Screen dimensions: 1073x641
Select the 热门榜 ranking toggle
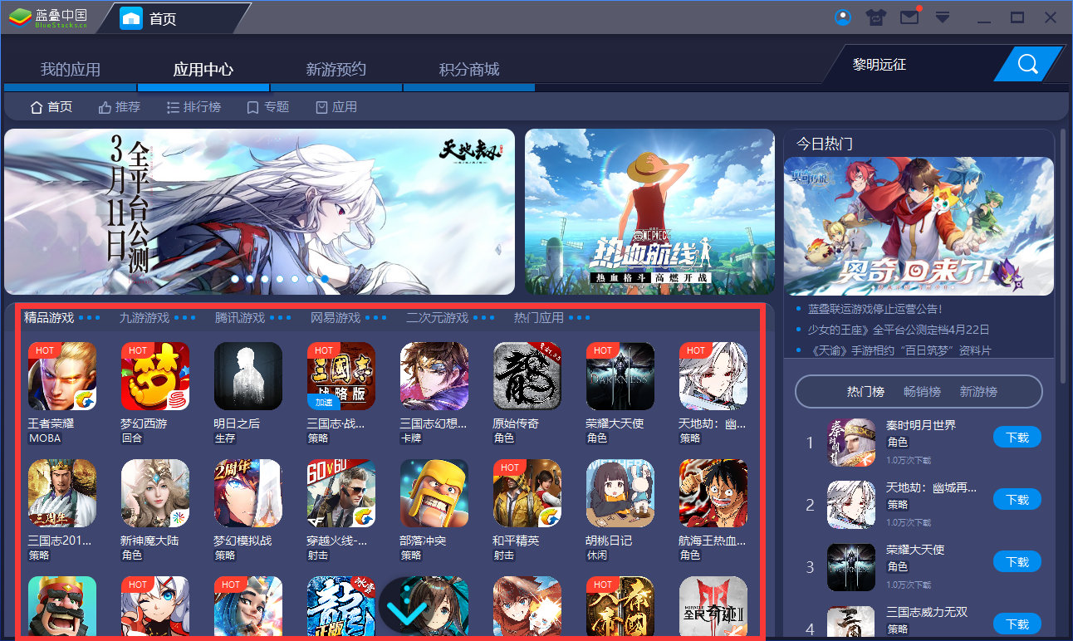tap(865, 391)
